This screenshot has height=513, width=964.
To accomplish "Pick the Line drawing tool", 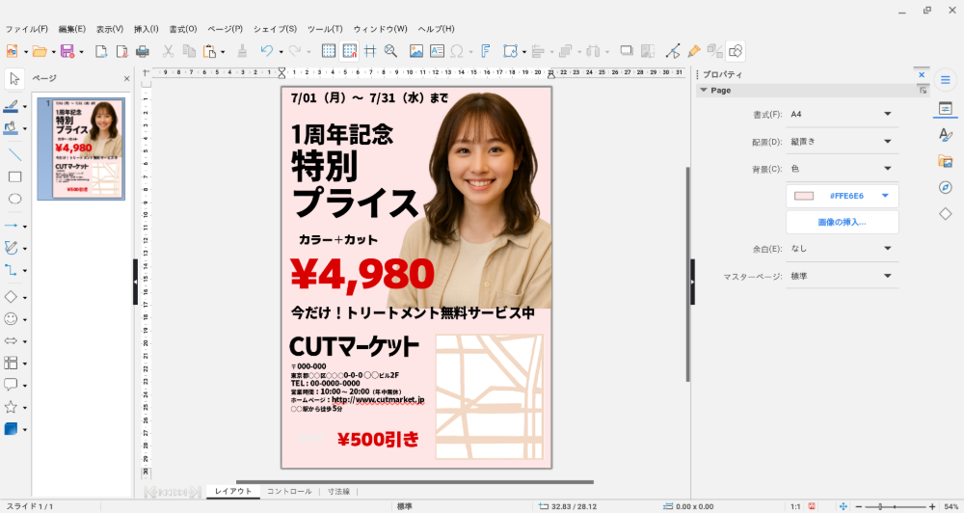I will (14, 154).
